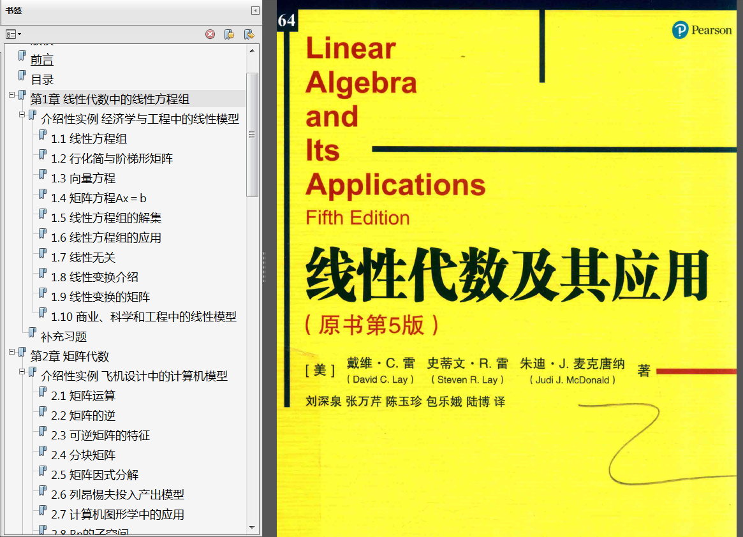Open the 前言 bookmark
The width and height of the screenshot is (743, 537).
click(41, 60)
